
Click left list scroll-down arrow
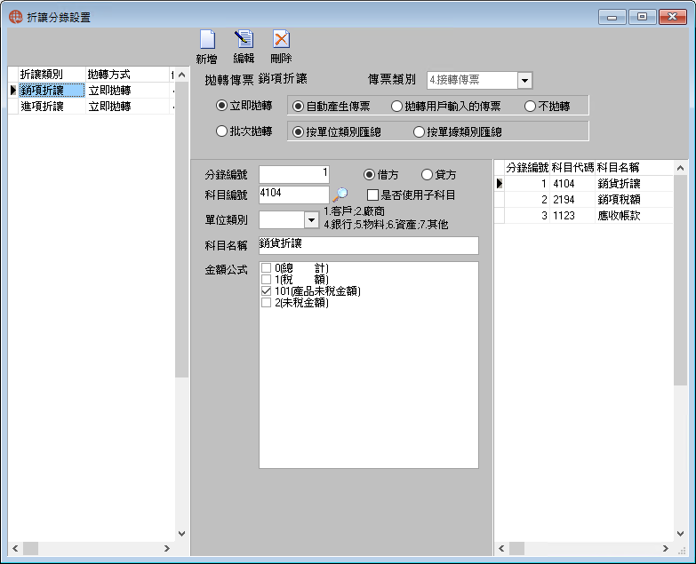pyautogui.click(x=181, y=534)
